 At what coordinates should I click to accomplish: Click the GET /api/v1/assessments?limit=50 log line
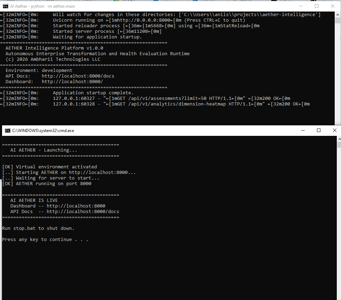(145, 98)
